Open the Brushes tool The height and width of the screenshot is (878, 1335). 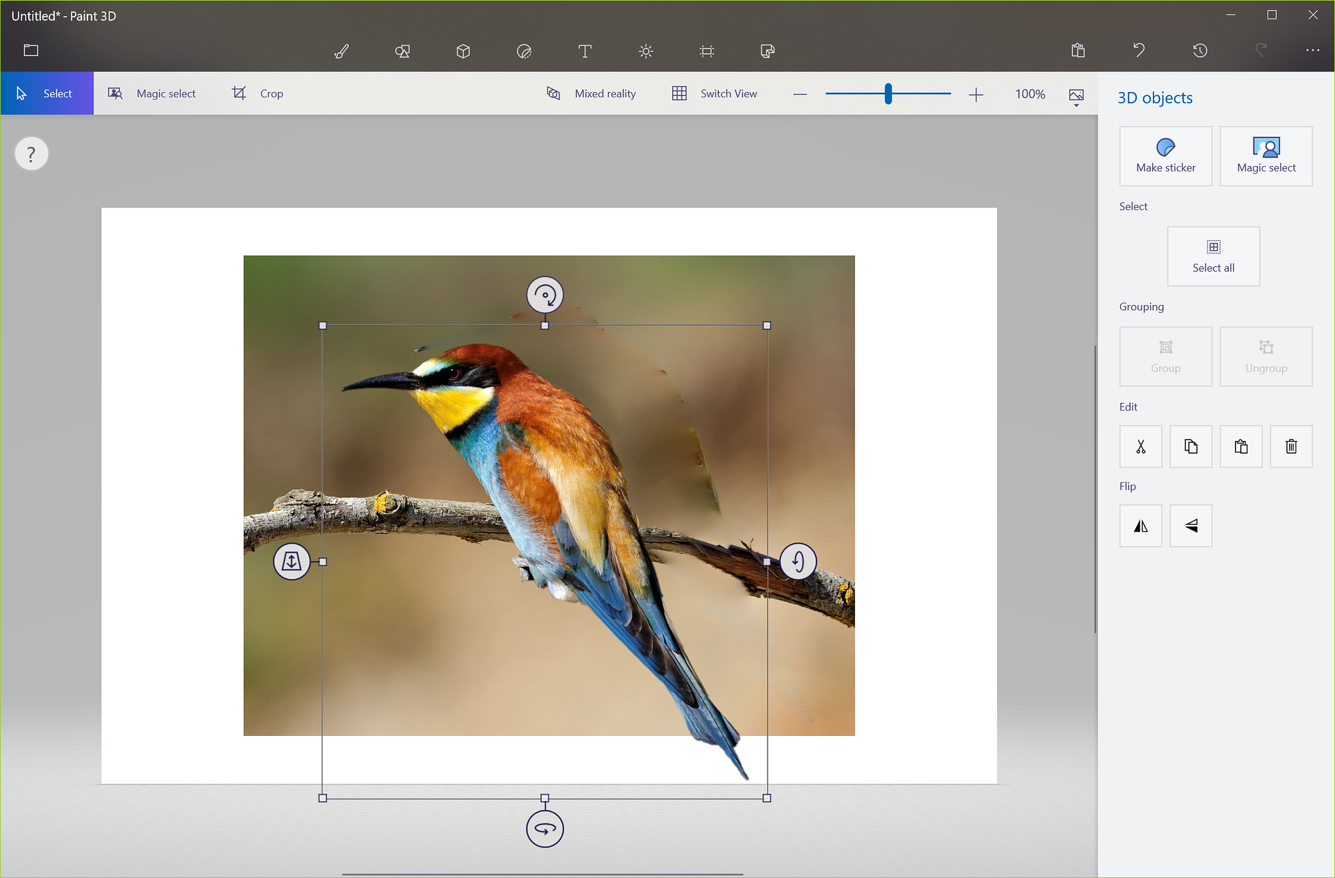click(x=341, y=51)
